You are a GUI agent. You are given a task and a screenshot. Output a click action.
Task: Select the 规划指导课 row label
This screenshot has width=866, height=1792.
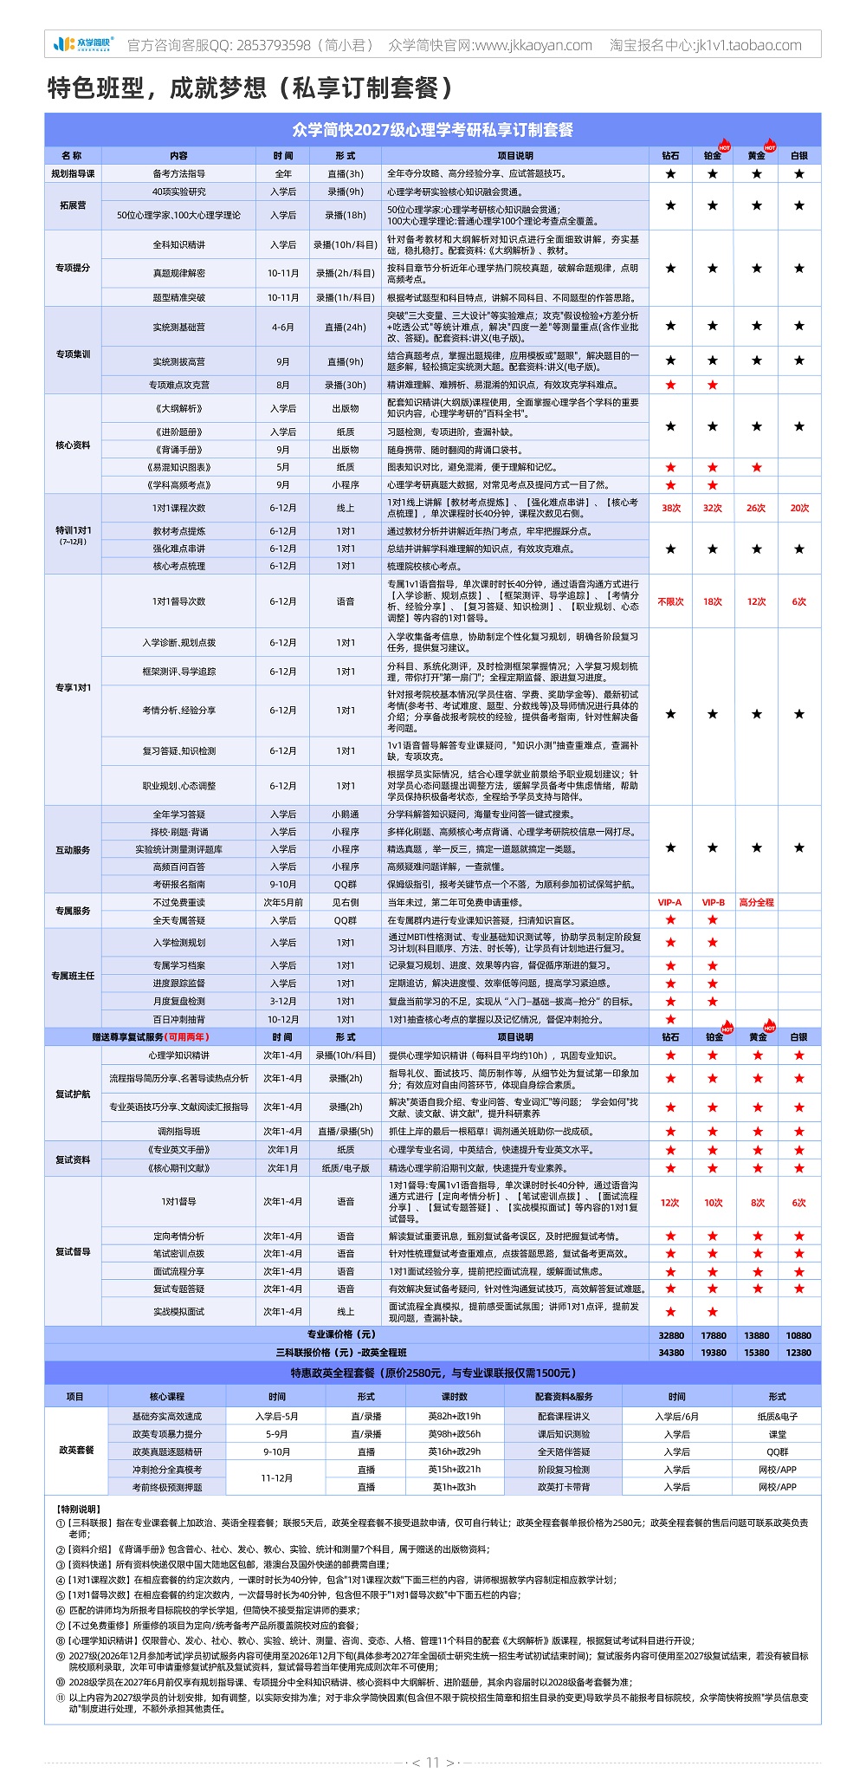[73, 173]
